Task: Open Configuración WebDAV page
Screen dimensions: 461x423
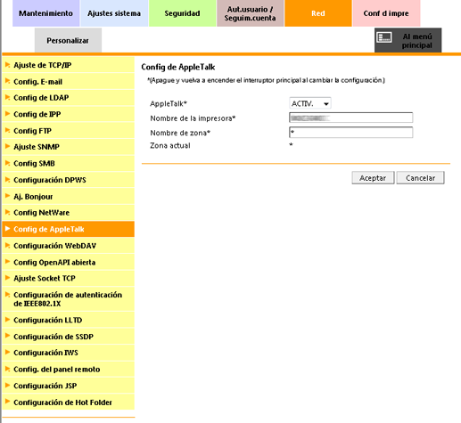Action: click(68, 246)
